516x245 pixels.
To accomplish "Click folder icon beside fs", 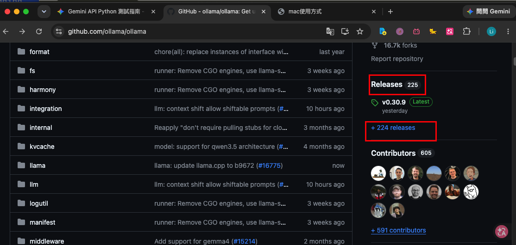I will click(x=21, y=70).
